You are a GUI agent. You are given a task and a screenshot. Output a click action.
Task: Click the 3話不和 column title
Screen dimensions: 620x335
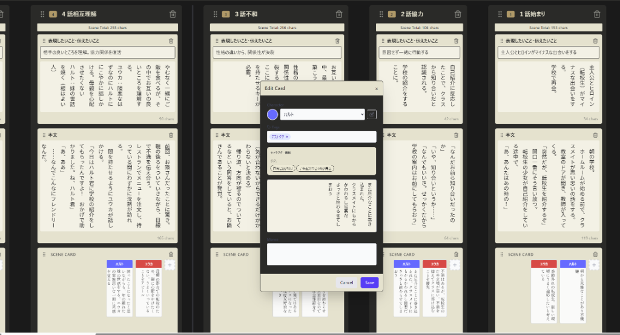coord(246,15)
